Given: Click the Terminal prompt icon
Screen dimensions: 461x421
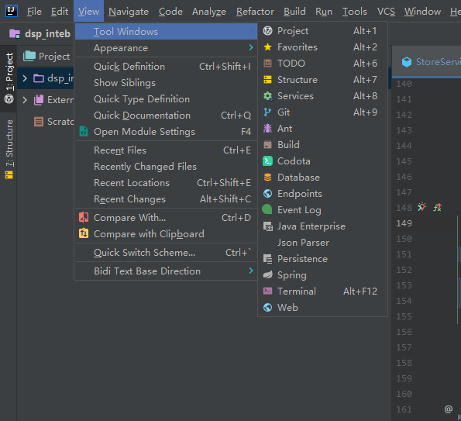Looking at the screenshot, I should coord(267,291).
